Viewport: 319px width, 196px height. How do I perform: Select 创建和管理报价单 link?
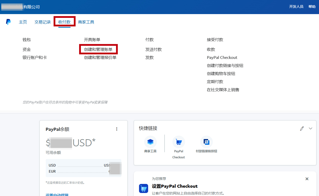(100, 58)
